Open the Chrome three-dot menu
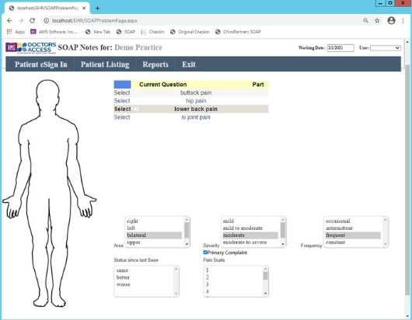412x320 pixels. (x=403, y=20)
